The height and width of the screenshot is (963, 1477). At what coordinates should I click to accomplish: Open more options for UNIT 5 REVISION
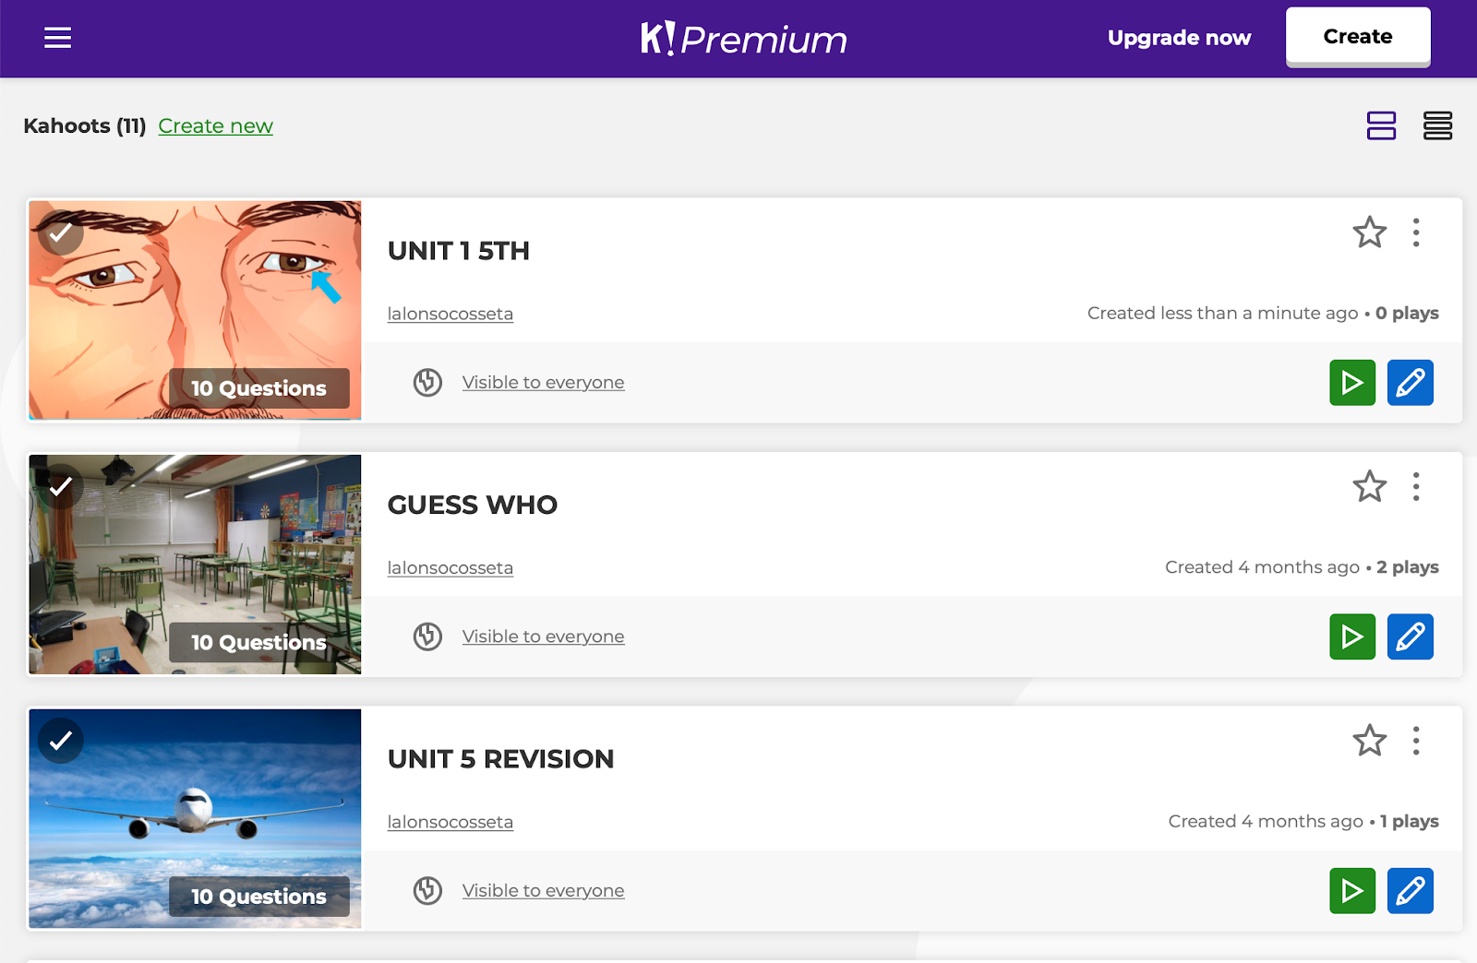pos(1415,741)
